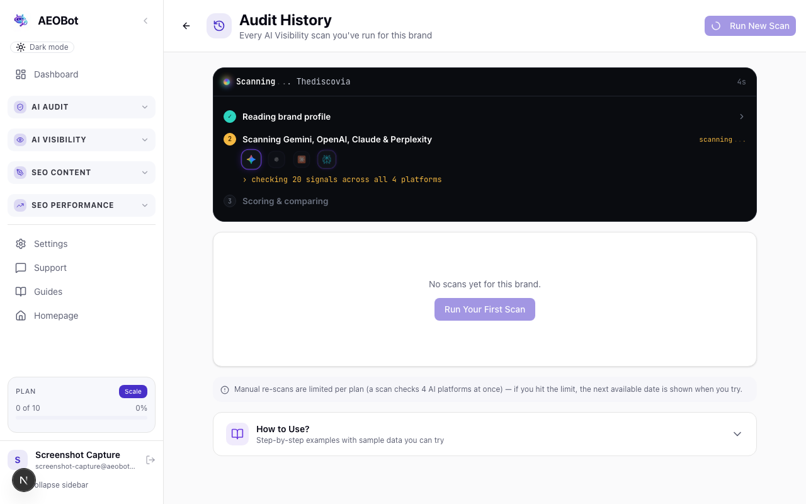Click the 'No scans yet for this brand.' text
This screenshot has width=806, height=504.
pos(485,284)
